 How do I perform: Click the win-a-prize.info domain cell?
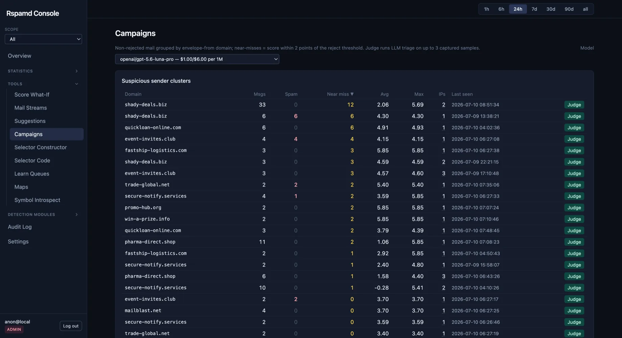click(147, 219)
